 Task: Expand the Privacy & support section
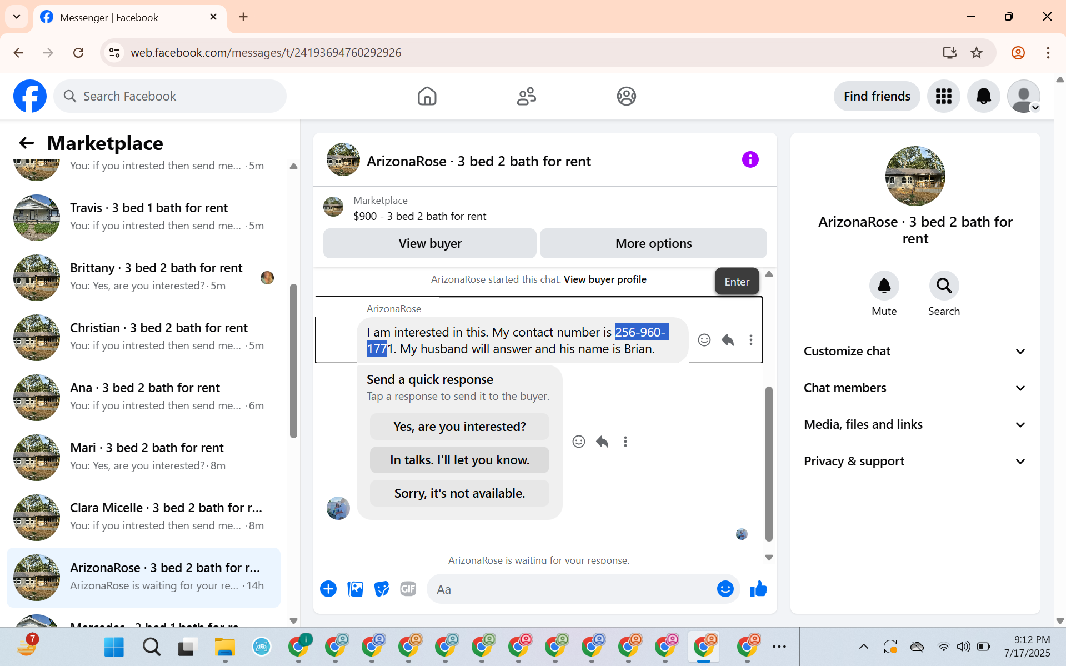coord(915,461)
